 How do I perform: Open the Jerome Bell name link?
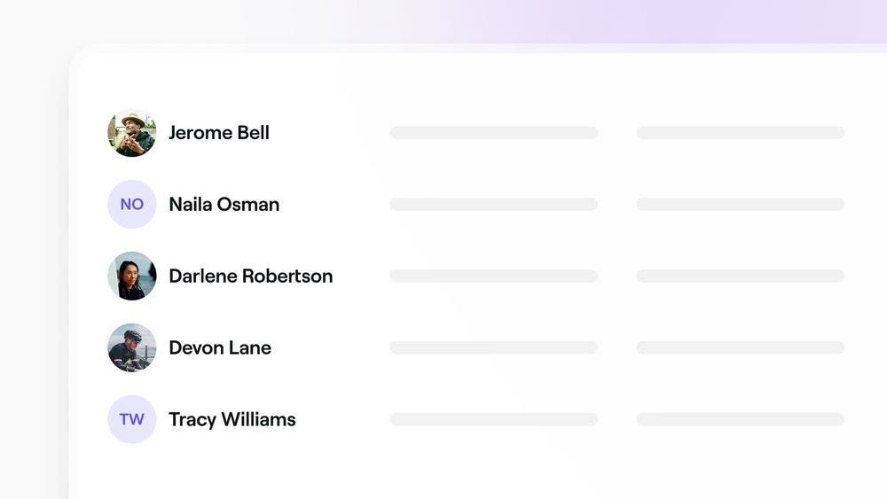pos(219,133)
